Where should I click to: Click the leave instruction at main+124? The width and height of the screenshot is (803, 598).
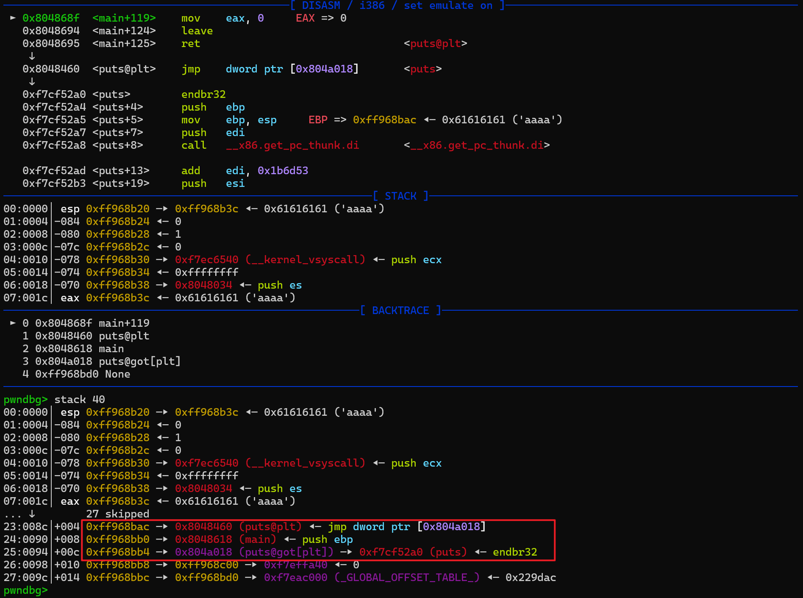pyautogui.click(x=197, y=31)
